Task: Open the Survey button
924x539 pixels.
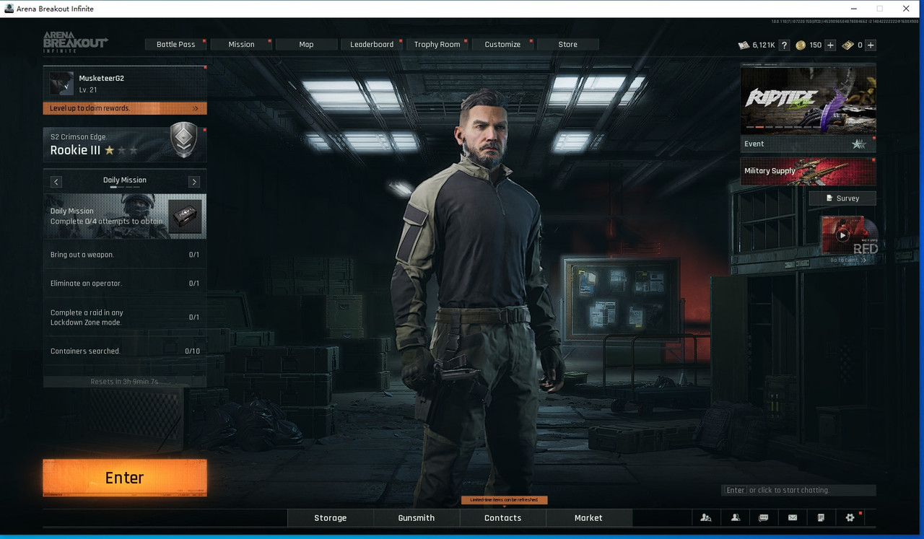Action: 842,198
